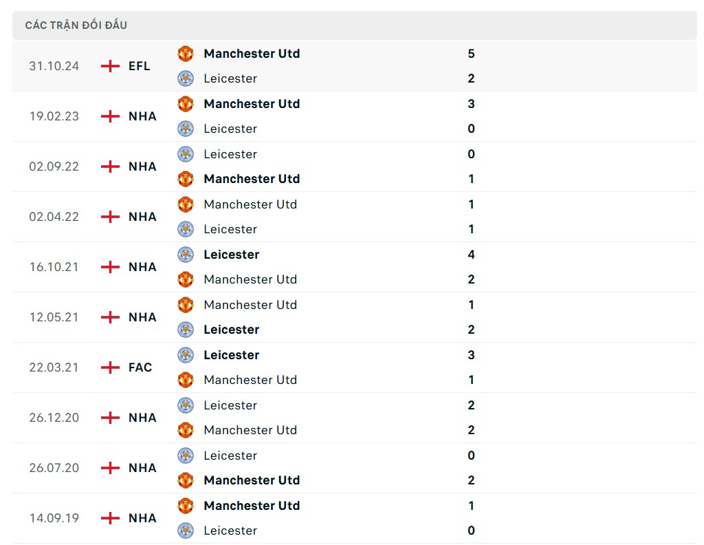The width and height of the screenshot is (704, 545).
Task: Open the match dated 26.12.20
Action: tap(54, 418)
